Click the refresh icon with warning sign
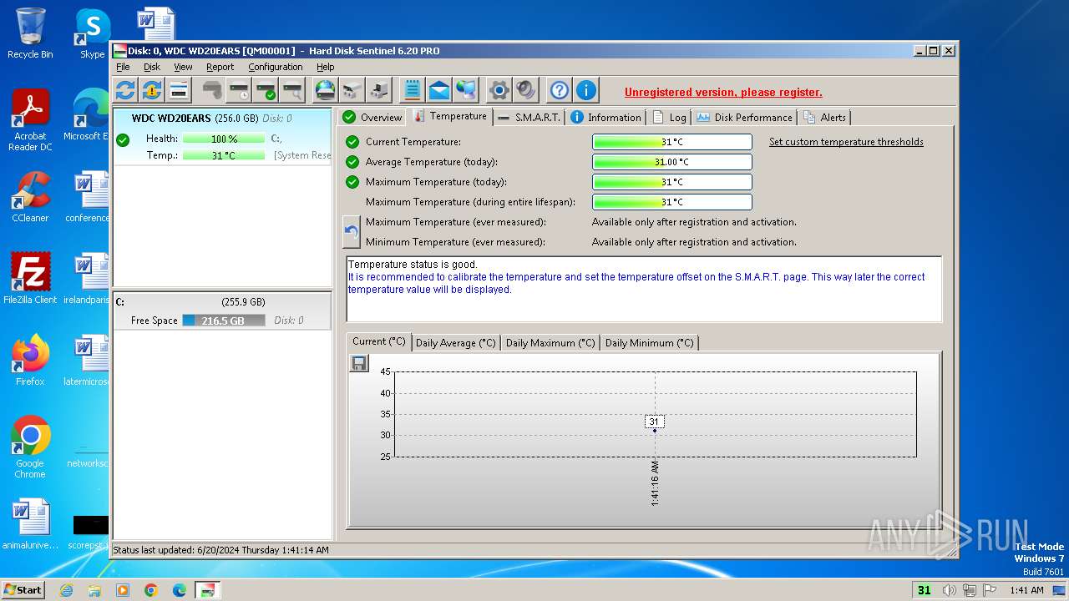The height and width of the screenshot is (601, 1069). [x=152, y=90]
